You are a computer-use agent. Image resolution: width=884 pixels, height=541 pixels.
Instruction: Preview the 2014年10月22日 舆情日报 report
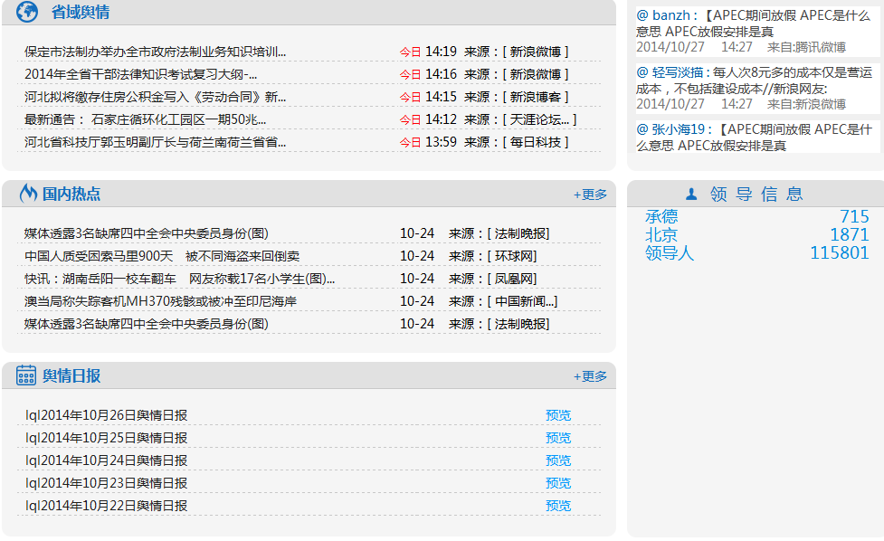(558, 506)
